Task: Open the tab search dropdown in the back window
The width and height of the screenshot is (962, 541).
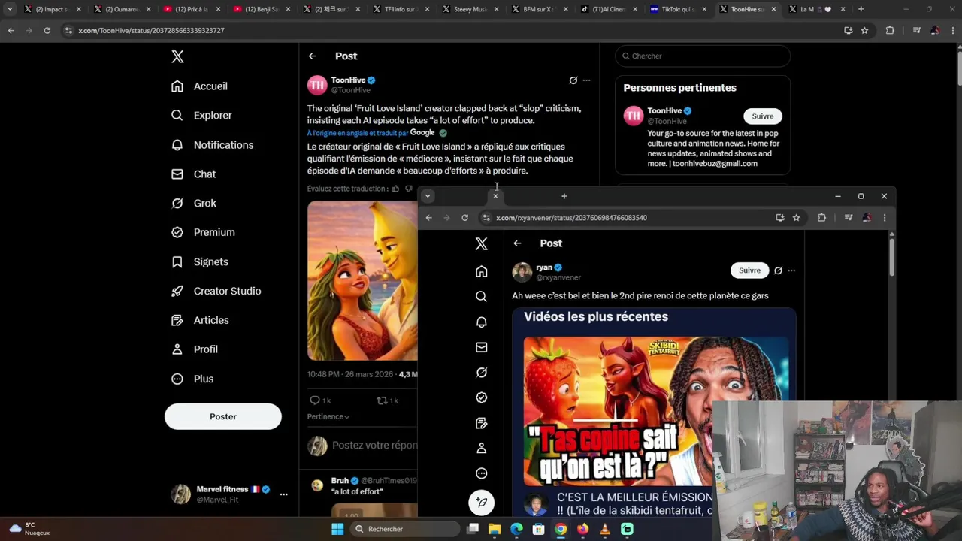Action: (x=10, y=9)
